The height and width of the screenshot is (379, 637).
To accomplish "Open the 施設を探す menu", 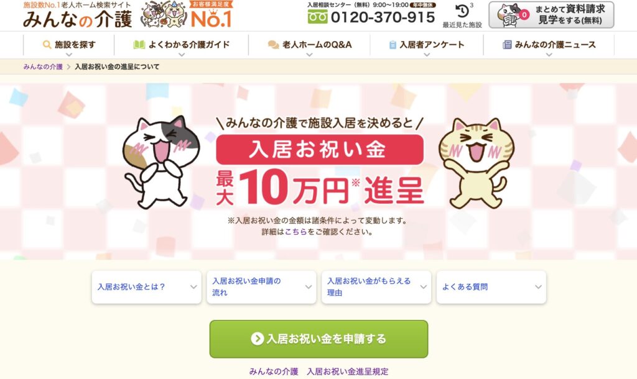I will pos(69,45).
